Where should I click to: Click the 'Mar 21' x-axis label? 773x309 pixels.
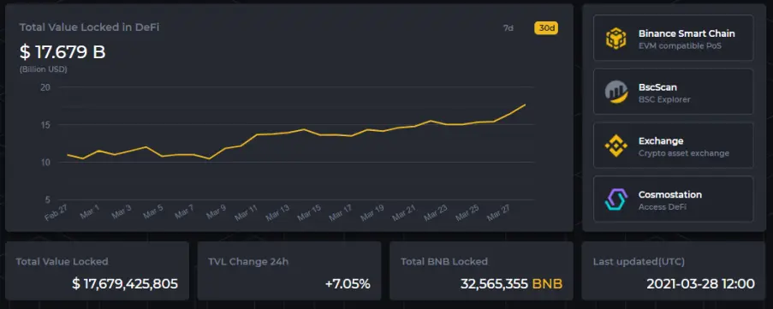(x=404, y=212)
